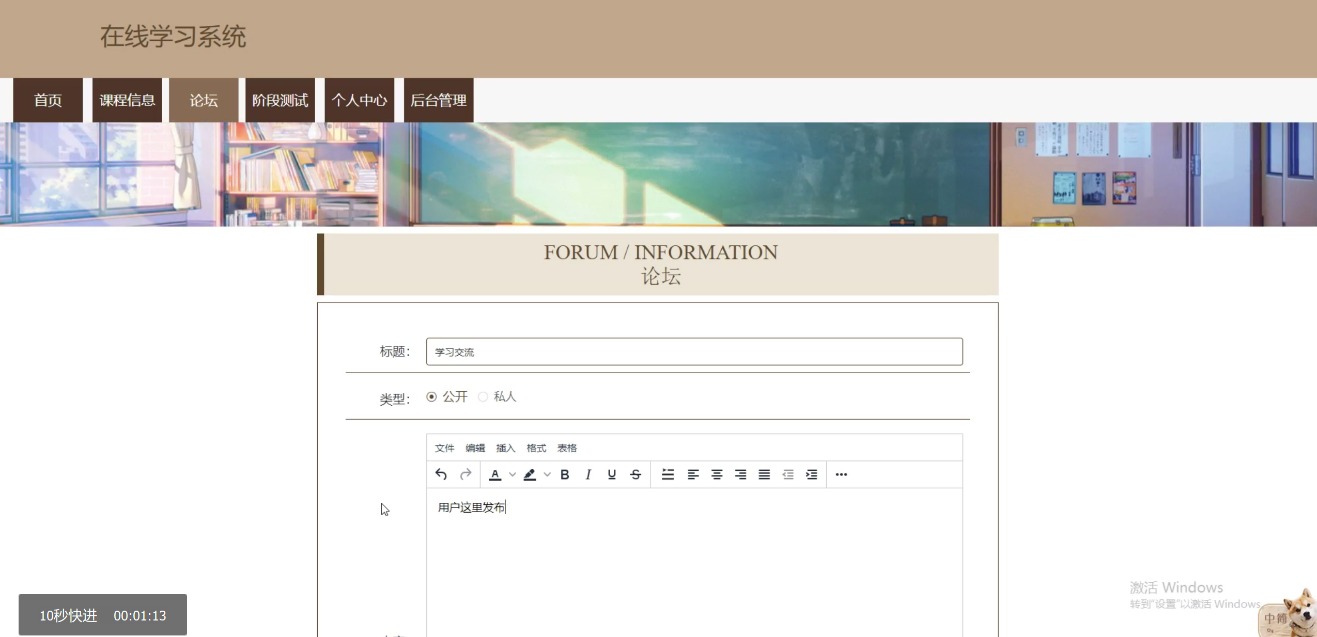Apply strikethrough formatting icon
Screen dimensions: 1317x637
click(636, 474)
